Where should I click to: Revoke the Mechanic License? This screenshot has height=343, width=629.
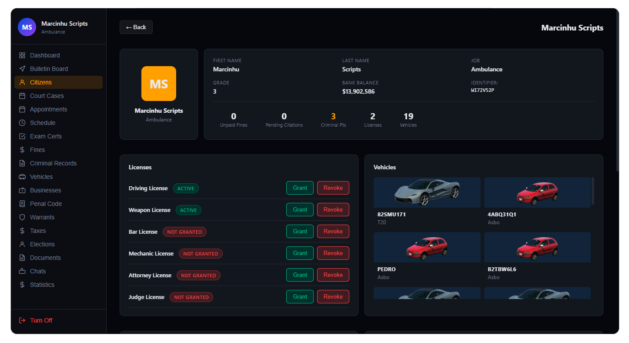333,253
